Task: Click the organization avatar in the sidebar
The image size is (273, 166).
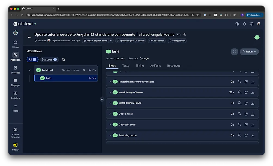Action: click(16, 33)
